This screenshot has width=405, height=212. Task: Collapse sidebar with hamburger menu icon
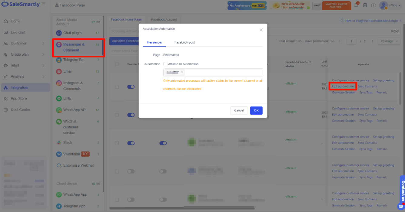point(44,4)
